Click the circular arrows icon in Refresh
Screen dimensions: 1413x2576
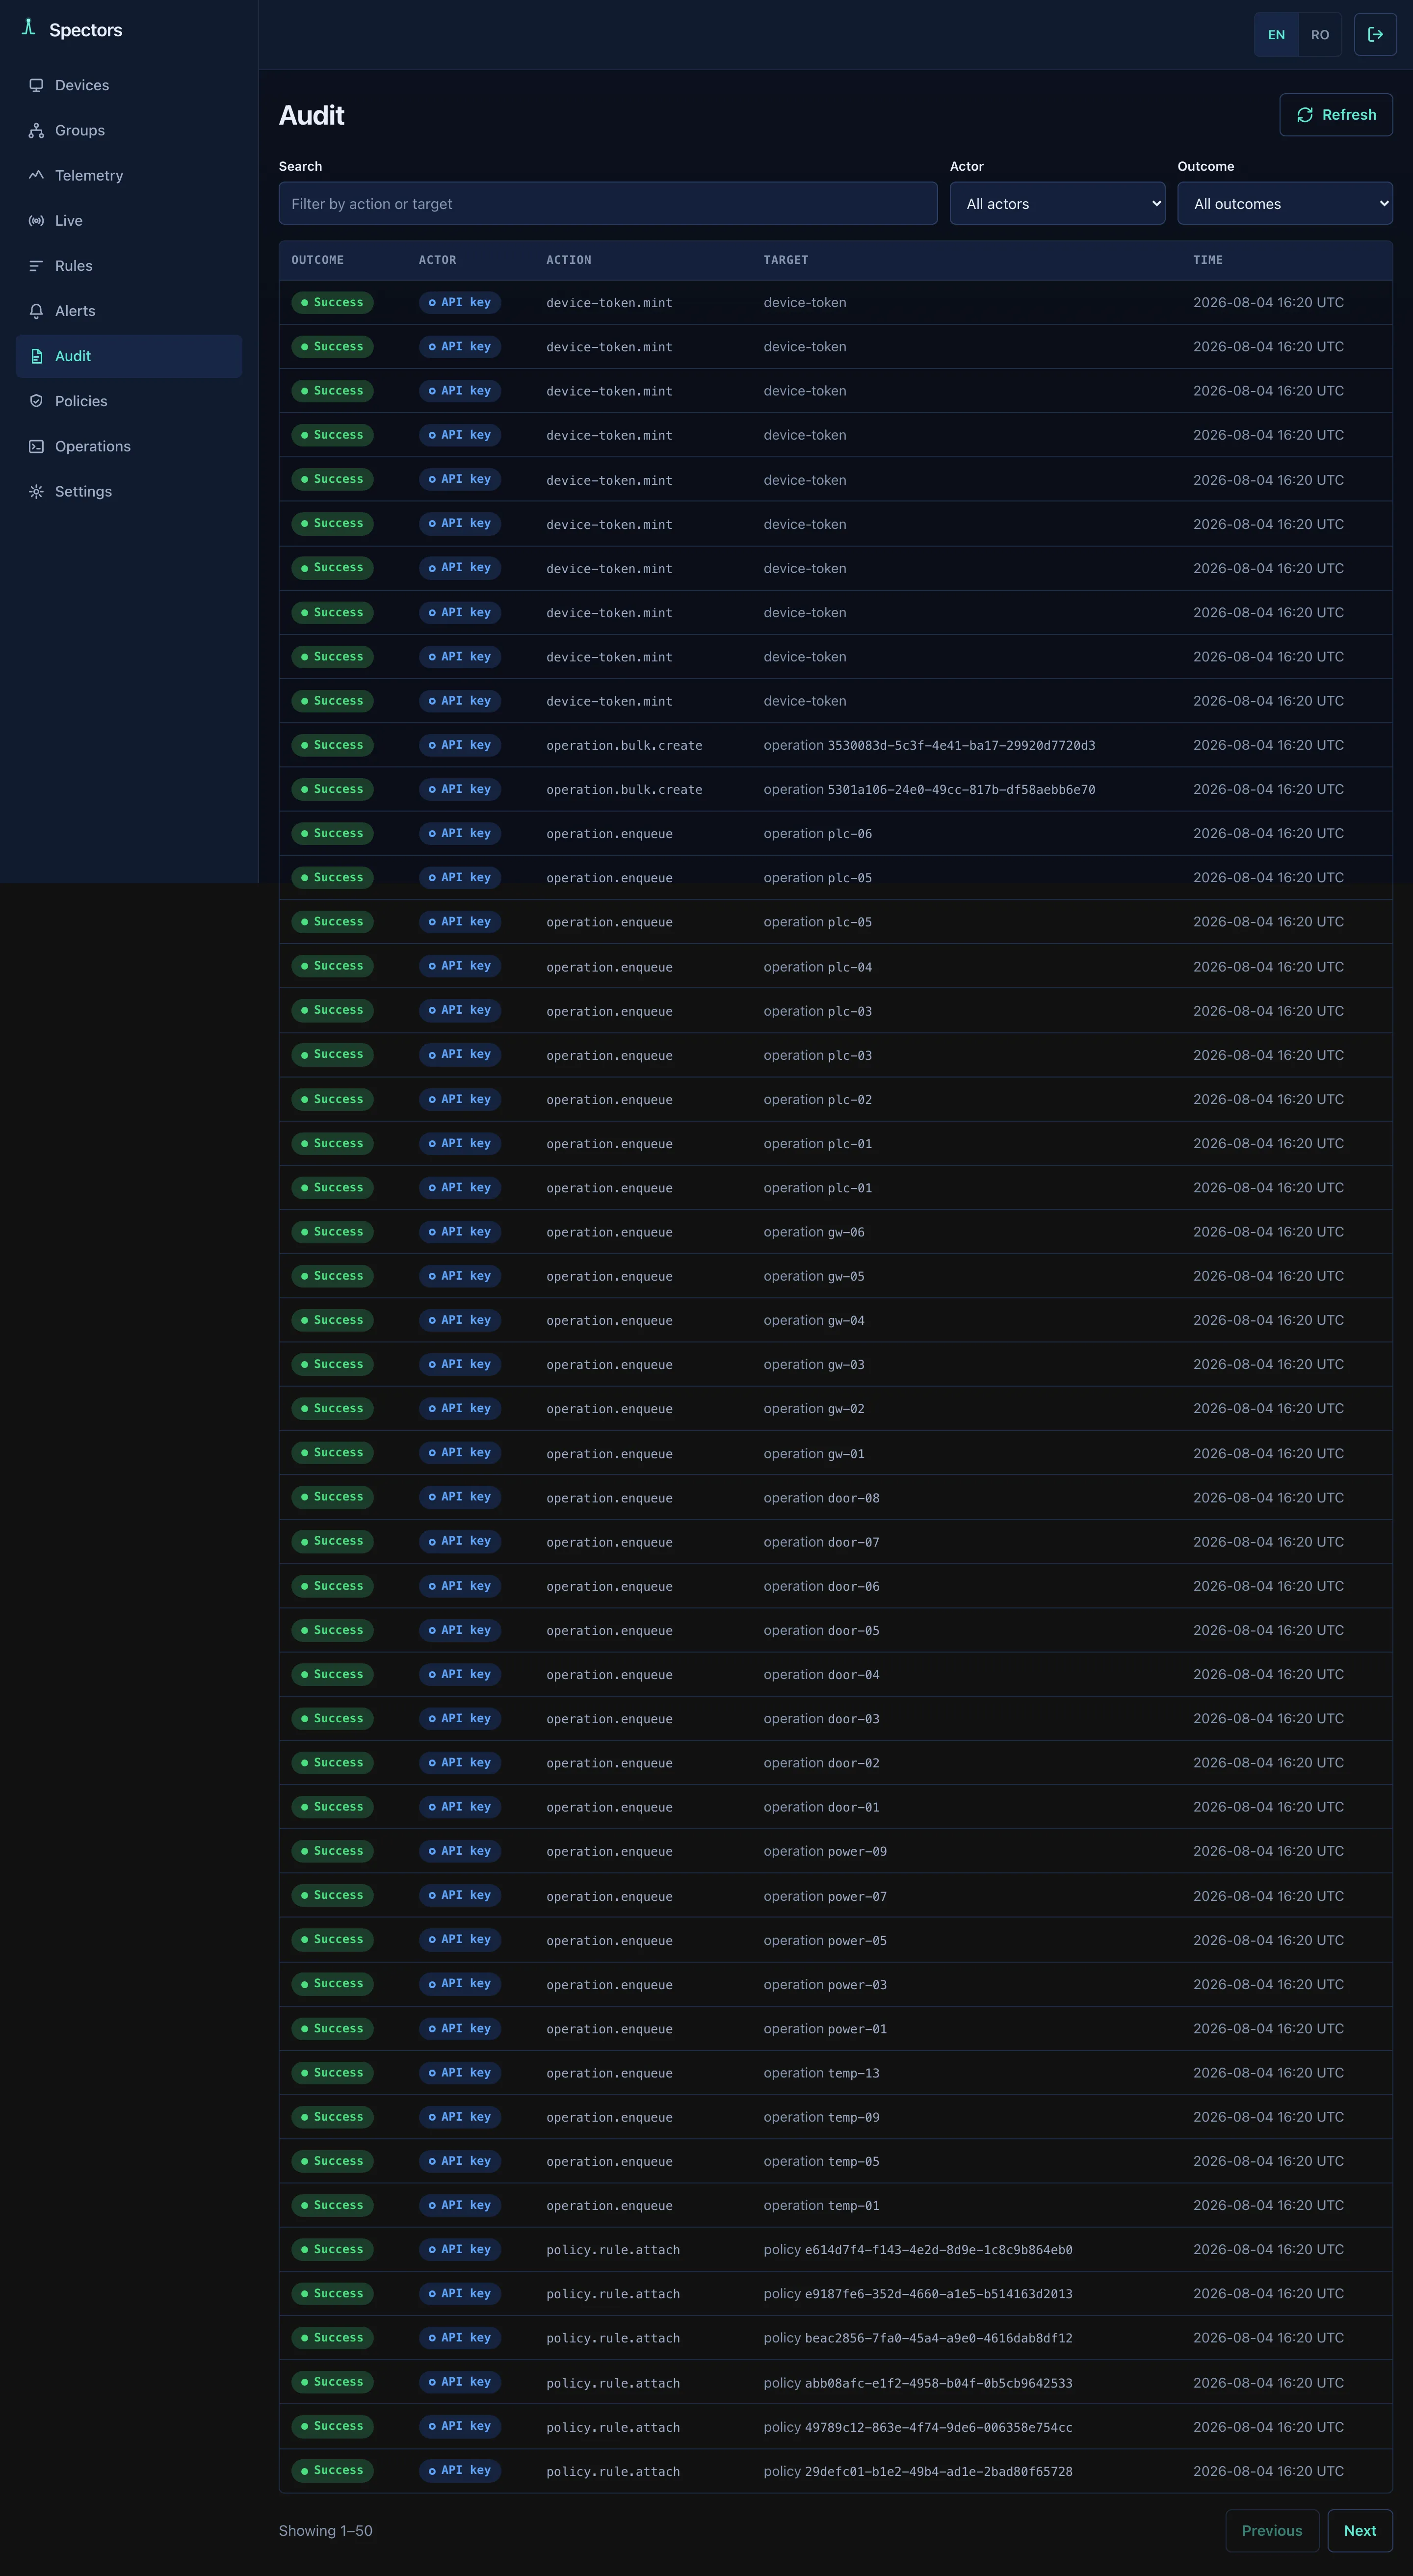coord(1305,115)
